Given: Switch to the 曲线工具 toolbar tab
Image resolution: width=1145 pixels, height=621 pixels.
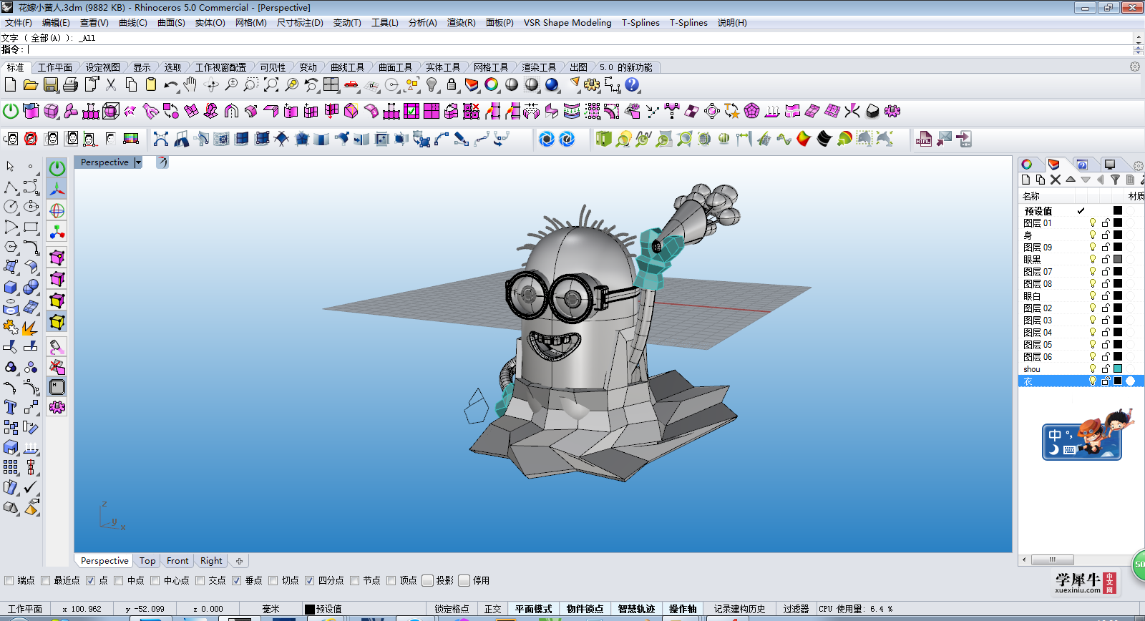Looking at the screenshot, I should [x=347, y=67].
